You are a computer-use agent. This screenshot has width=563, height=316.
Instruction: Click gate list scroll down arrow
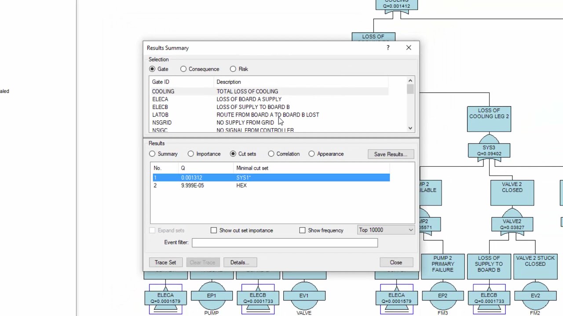point(410,128)
